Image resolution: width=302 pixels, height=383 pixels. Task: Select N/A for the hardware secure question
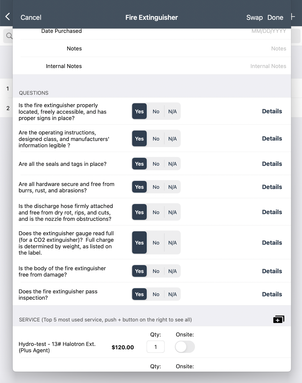[173, 187]
